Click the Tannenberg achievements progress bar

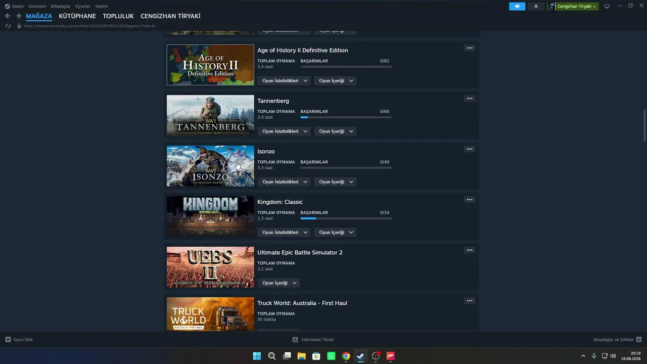click(346, 117)
